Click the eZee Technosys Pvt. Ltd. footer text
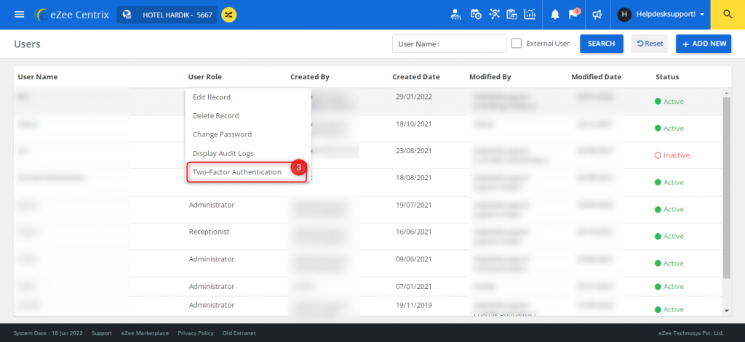 click(691, 333)
